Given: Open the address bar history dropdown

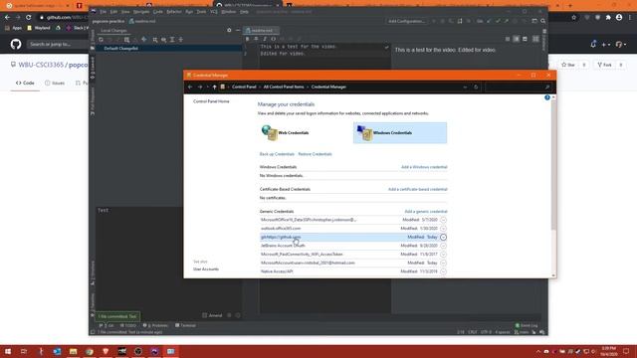Looking at the screenshot, I should 465,87.
